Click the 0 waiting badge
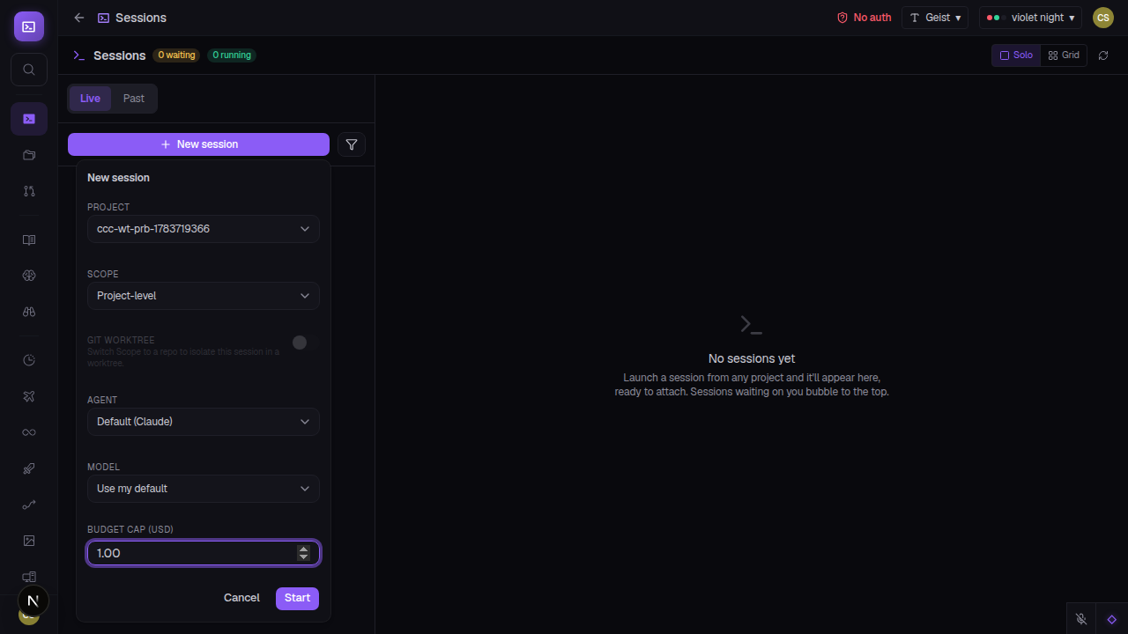Image resolution: width=1128 pixels, height=634 pixels. (176, 55)
